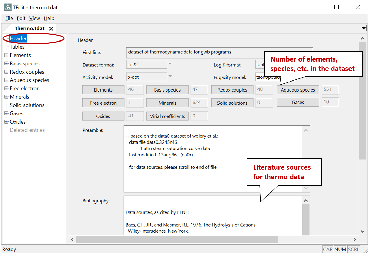The height and width of the screenshot is (254, 369).
Task: Click the Free electron button
Action: click(x=103, y=103)
